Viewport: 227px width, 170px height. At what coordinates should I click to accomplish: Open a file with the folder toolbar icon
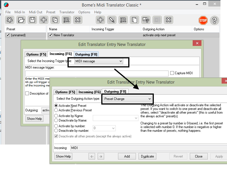(21, 20)
